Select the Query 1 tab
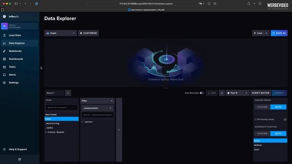This screenshot has width=292, height=164. (x=55, y=93)
